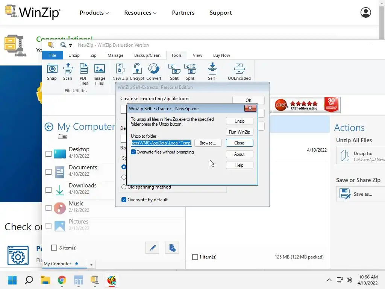Image resolution: width=385 pixels, height=289 pixels.
Task: Click the Unzip button in Self-Extractor
Action: [x=239, y=121]
